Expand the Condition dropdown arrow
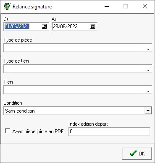 coord(148,111)
